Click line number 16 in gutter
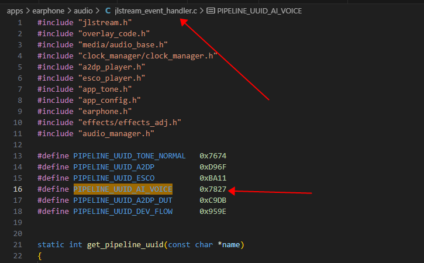 (18, 189)
